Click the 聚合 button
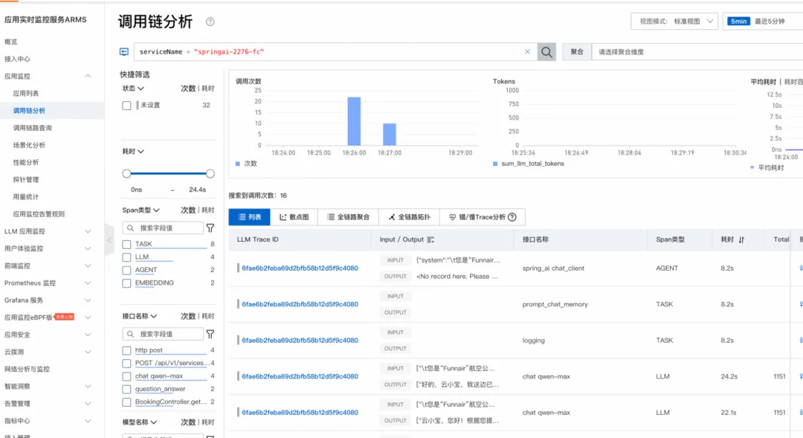803x438 pixels. 577,52
